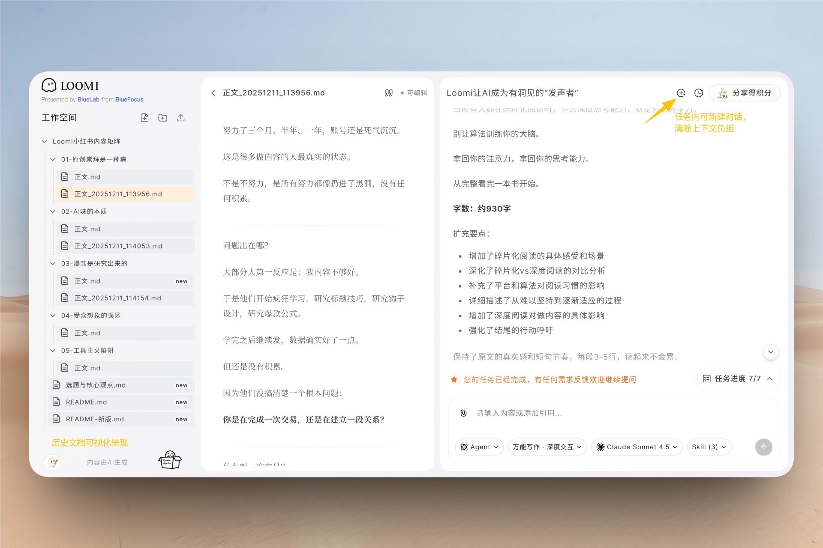Click the Agent mode selector

(x=479, y=447)
